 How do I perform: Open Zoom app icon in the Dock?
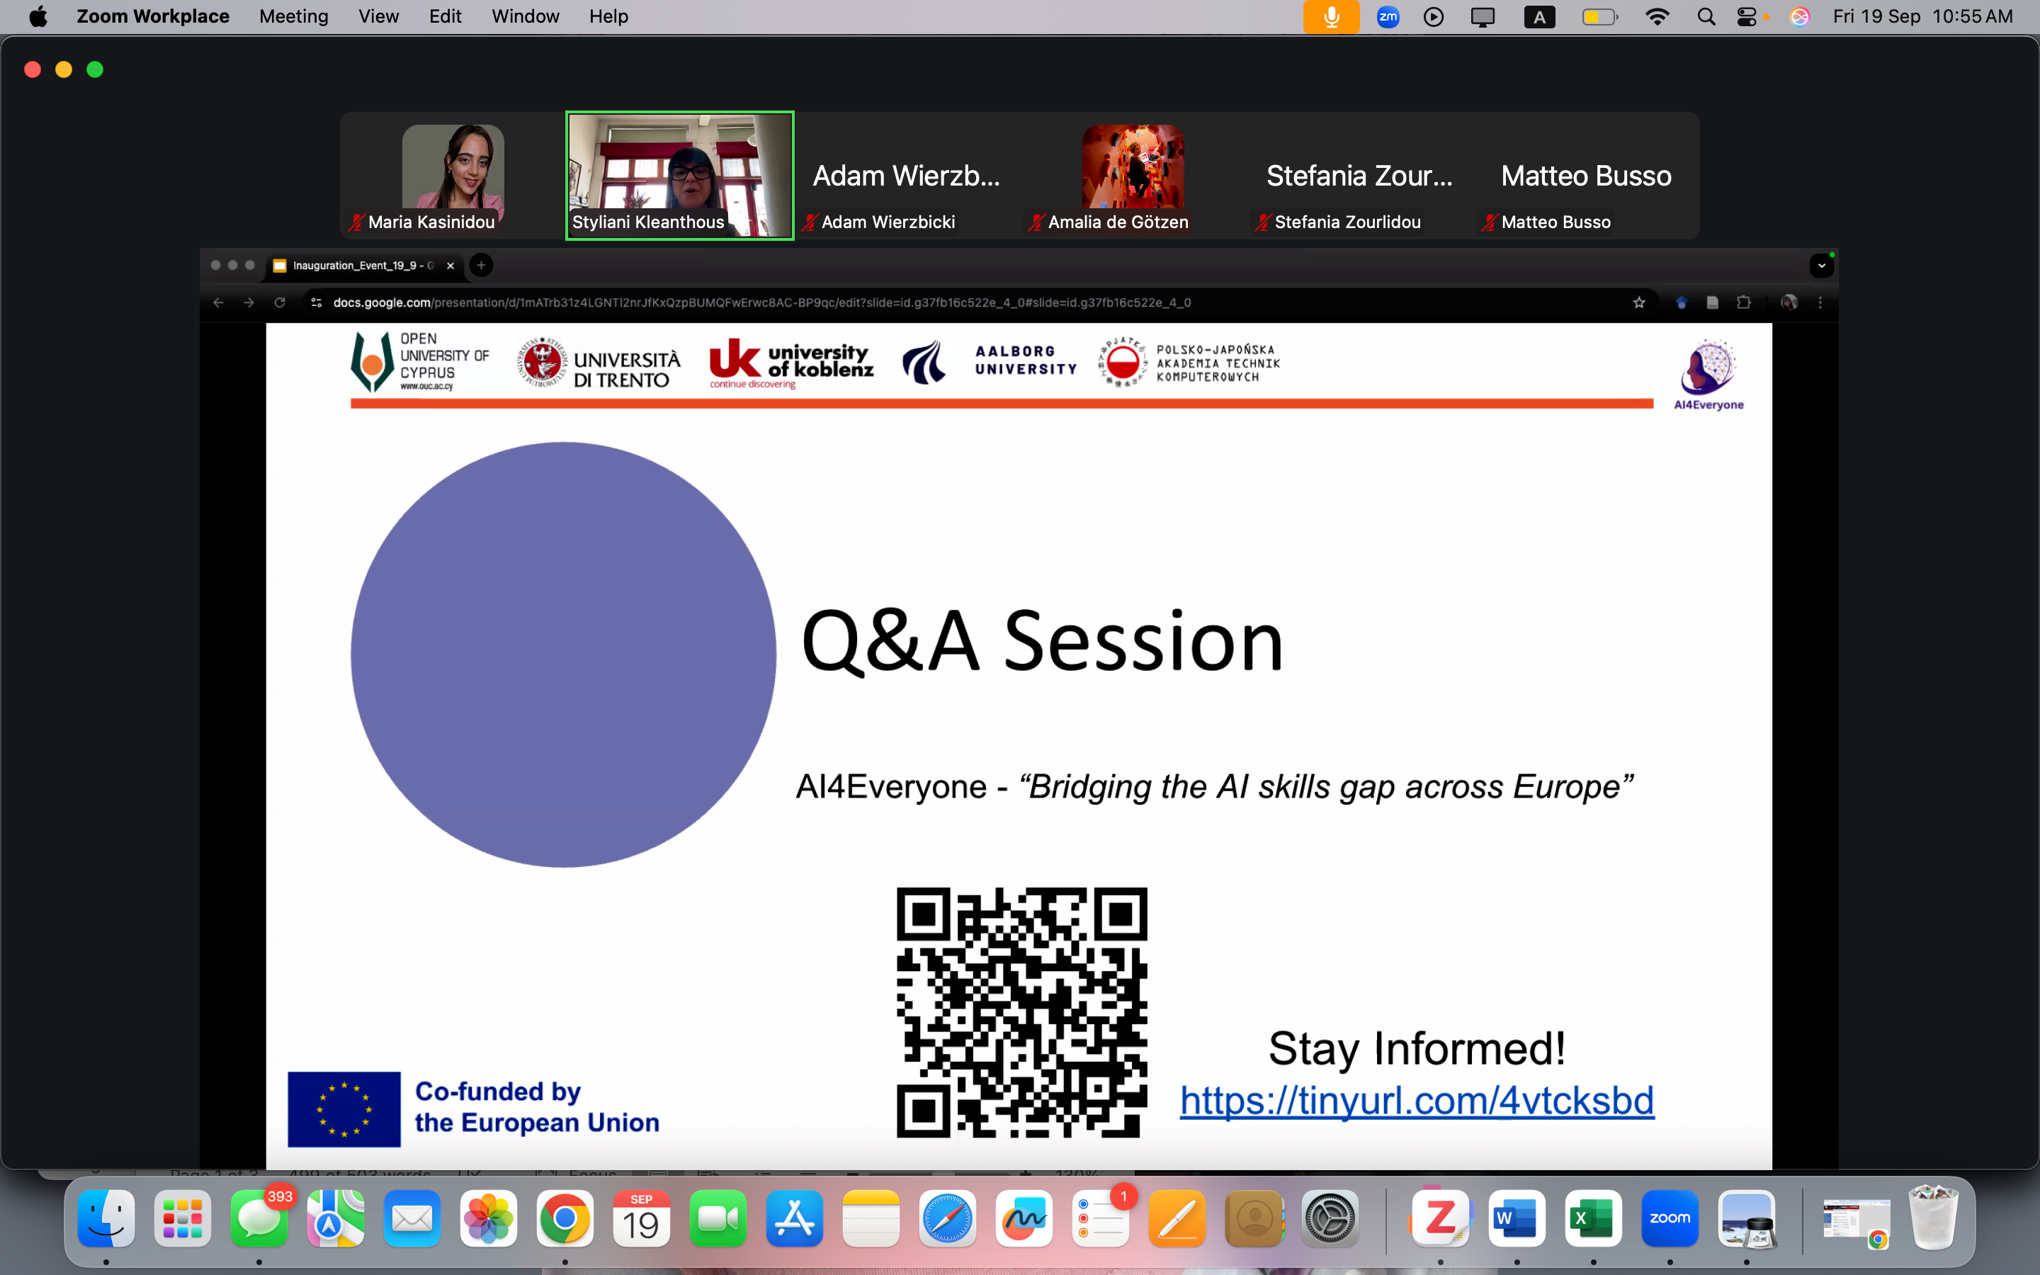pyautogui.click(x=1670, y=1218)
